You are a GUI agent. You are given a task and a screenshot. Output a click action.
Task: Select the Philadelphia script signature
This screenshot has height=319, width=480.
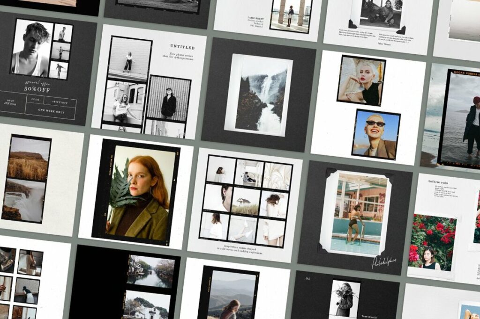384,262
